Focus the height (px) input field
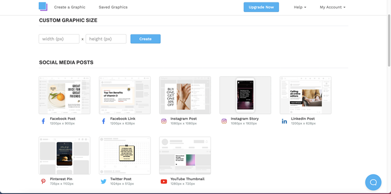Viewport: 391px width, 194px height. click(x=106, y=39)
